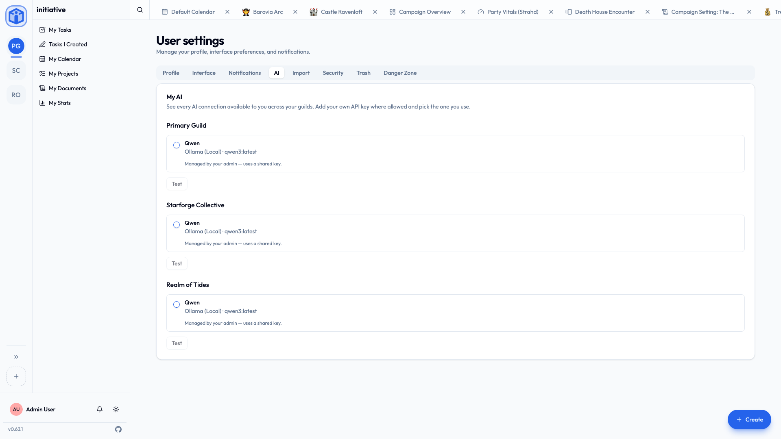Click the Realm of Tides heading
This screenshot has width=781, height=439.
[x=188, y=285]
